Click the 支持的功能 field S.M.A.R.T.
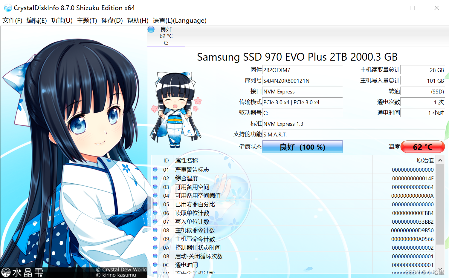The width and height of the screenshot is (449, 278). pos(353,135)
